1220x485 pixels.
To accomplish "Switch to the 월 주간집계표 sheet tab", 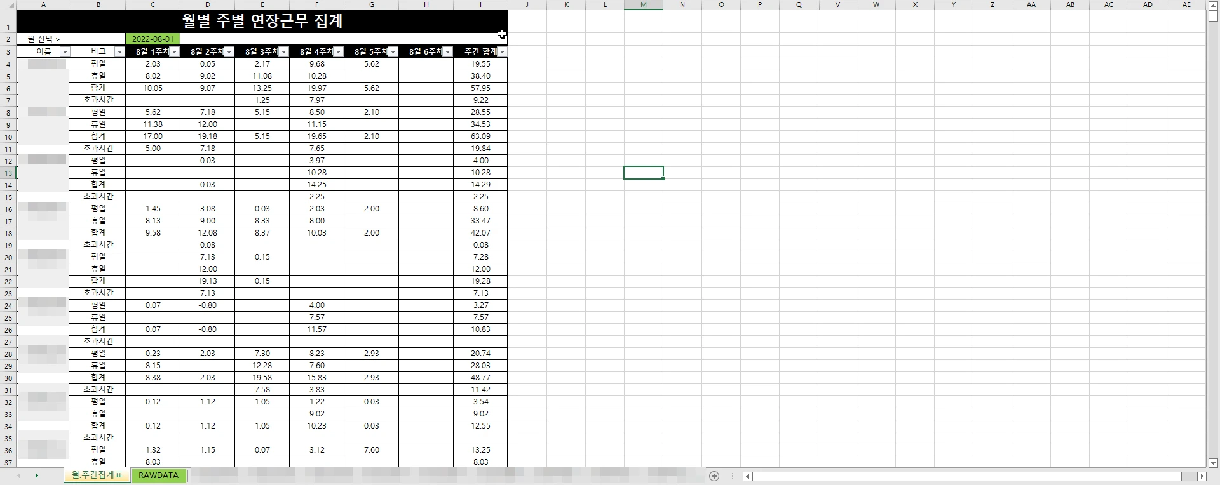I will coord(97,475).
